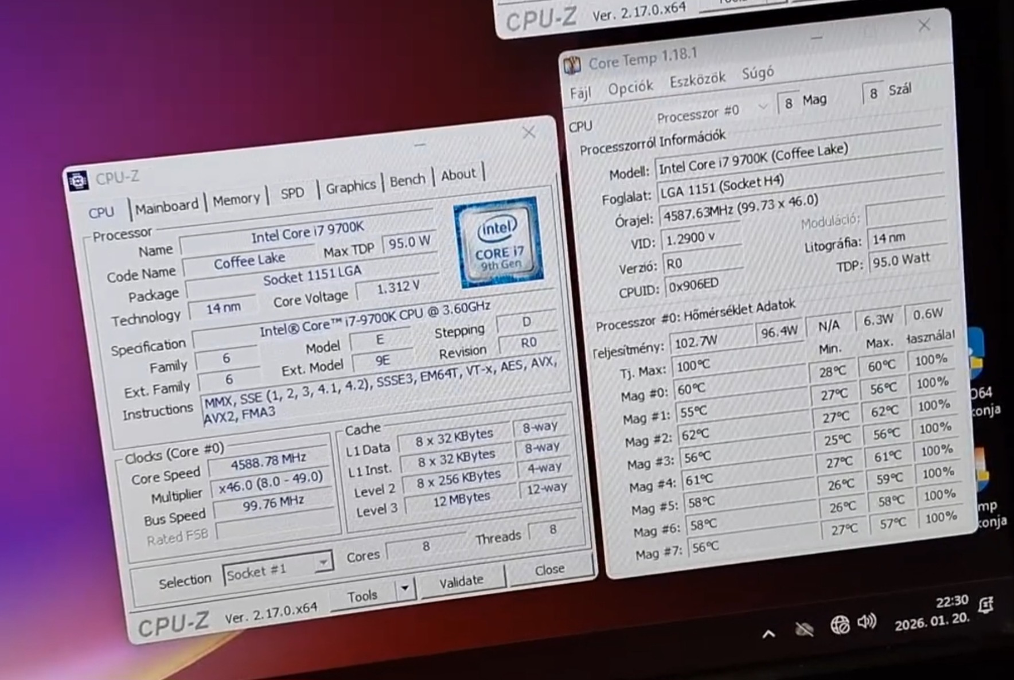Screen dimensions: 1014x680
Task: Click the speaker volume tray icon
Action: point(867,621)
